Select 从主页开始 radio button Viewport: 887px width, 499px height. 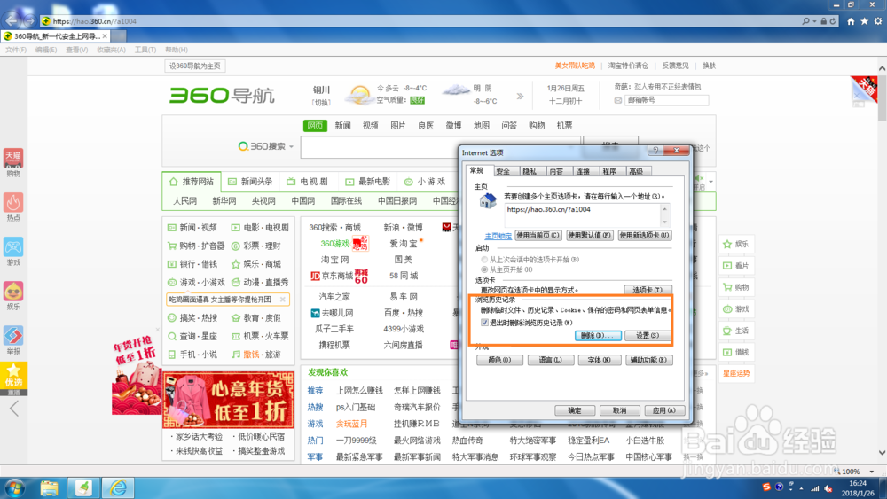click(x=484, y=269)
